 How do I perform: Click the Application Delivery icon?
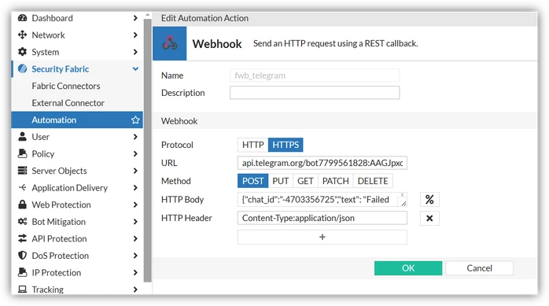[x=22, y=187]
